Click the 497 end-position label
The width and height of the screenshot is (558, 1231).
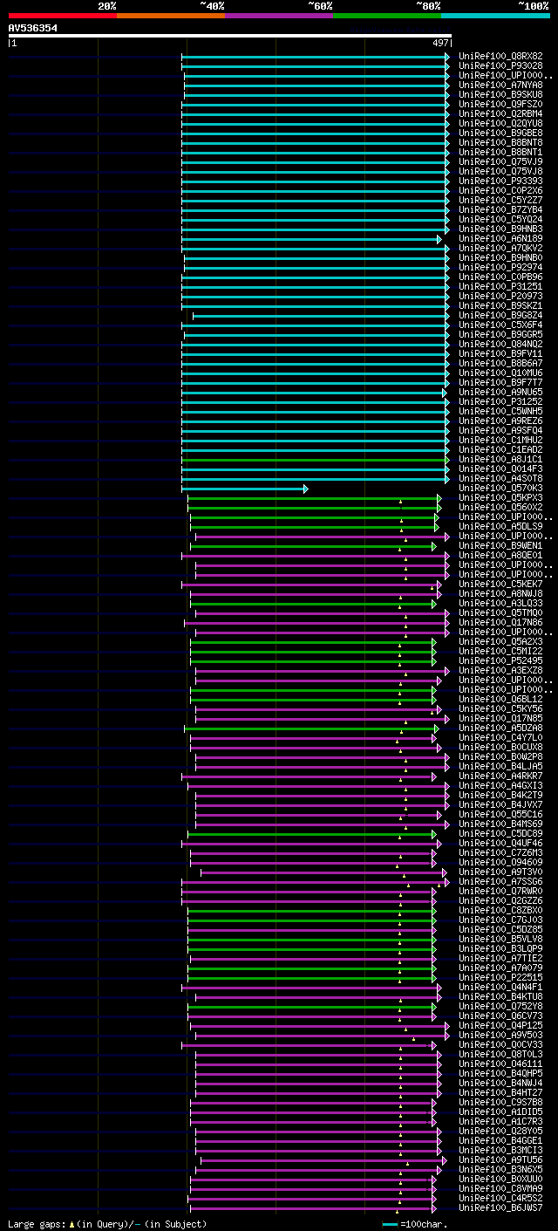[x=440, y=44]
